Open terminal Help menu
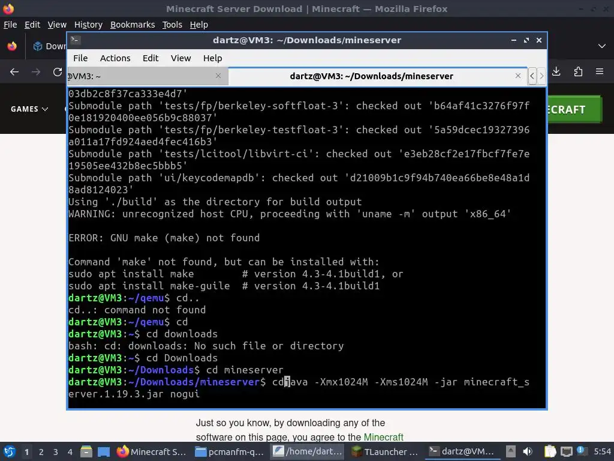614x461 pixels. pyautogui.click(x=213, y=58)
